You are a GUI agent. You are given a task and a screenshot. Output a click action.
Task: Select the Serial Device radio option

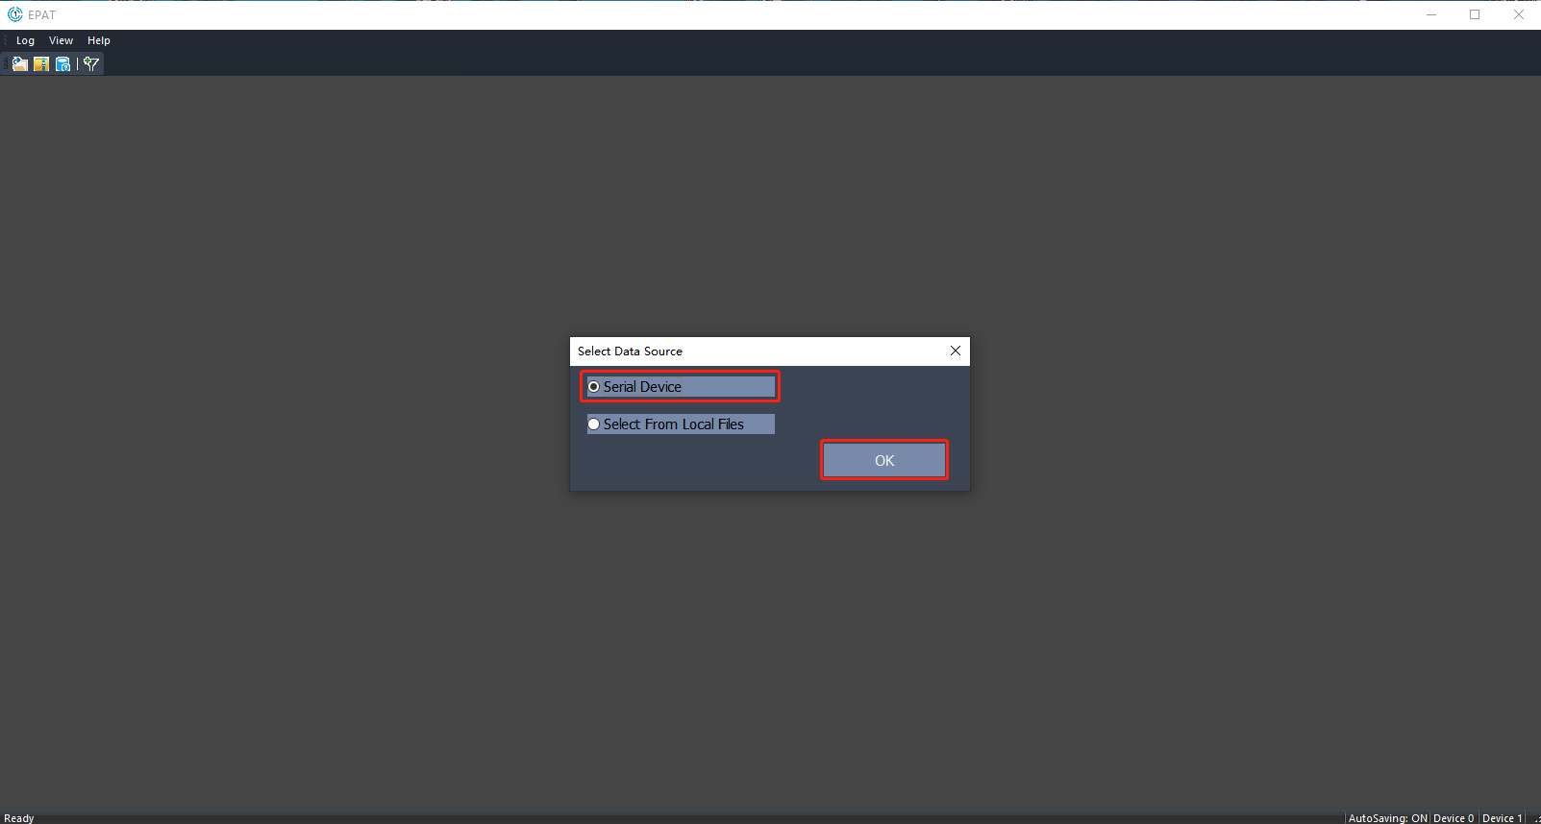point(594,387)
